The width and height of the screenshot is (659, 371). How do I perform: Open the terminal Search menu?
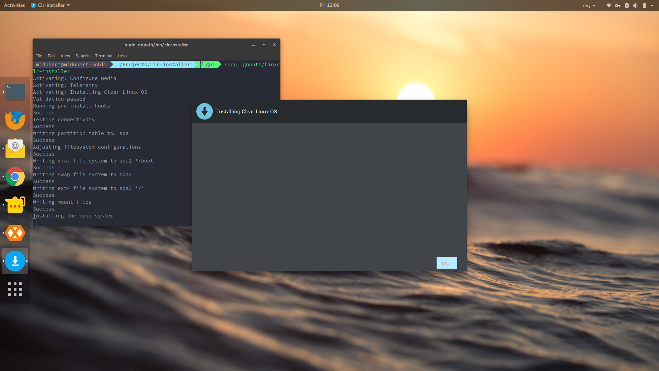[x=82, y=56]
